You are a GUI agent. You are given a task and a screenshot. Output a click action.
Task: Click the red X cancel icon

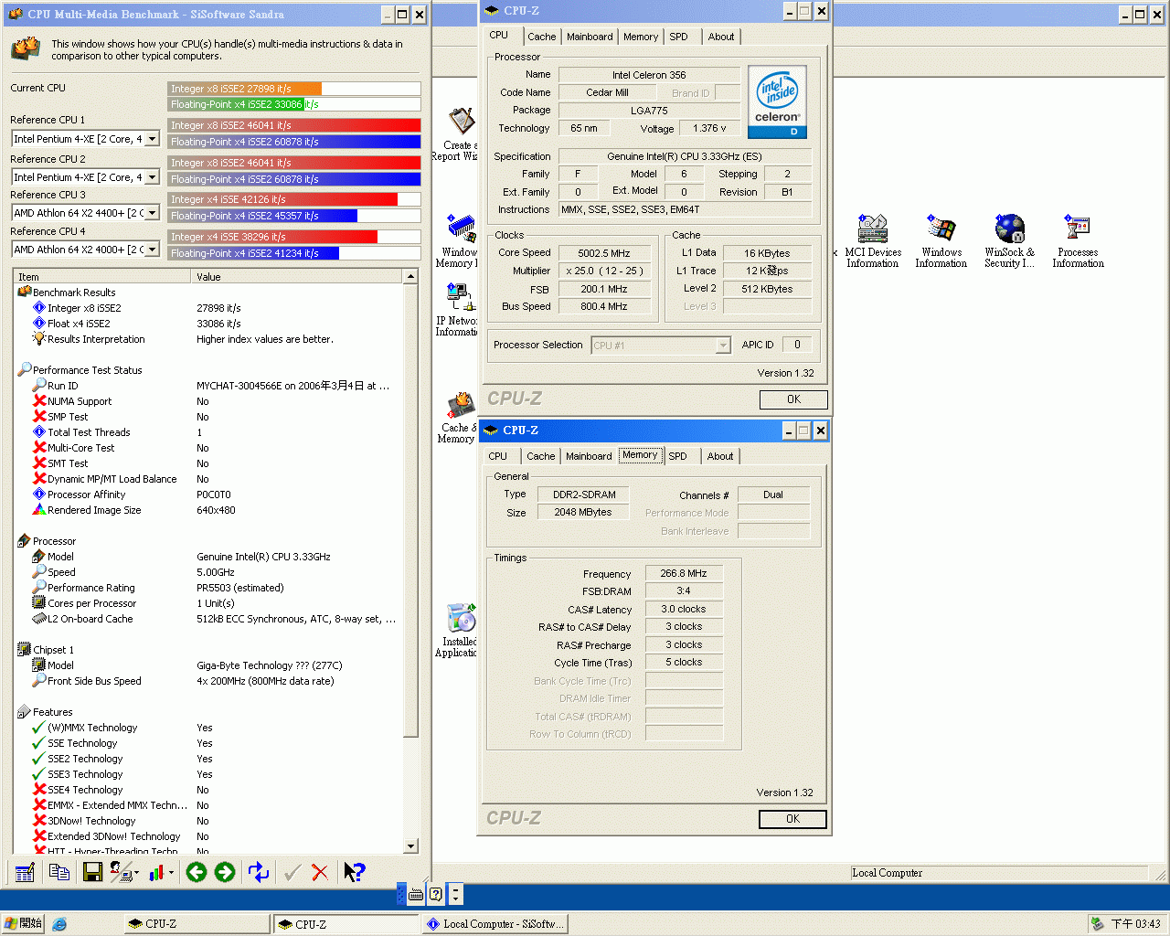[320, 873]
